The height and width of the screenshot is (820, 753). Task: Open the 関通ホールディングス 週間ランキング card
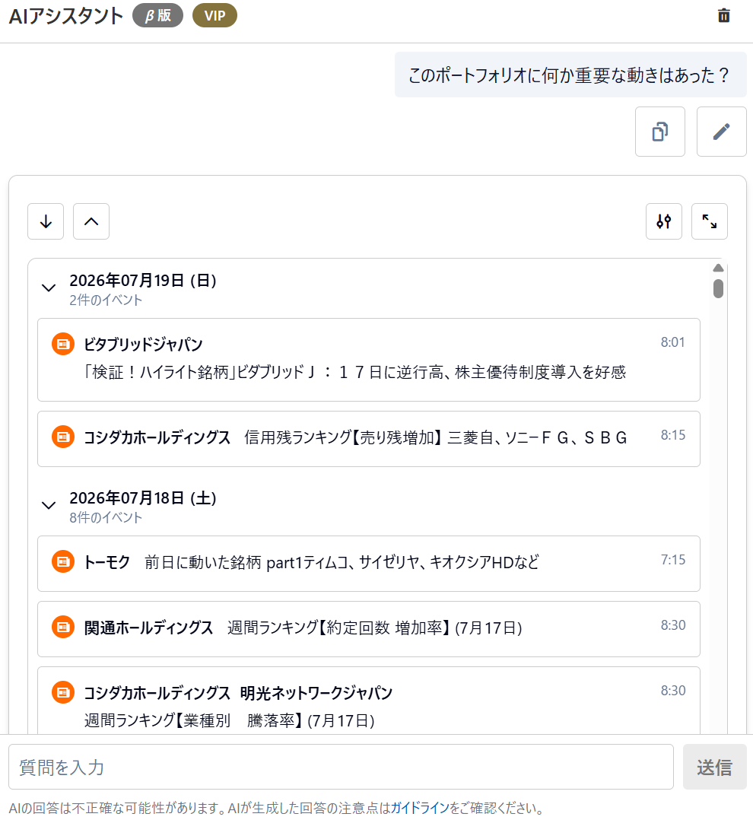coord(369,629)
